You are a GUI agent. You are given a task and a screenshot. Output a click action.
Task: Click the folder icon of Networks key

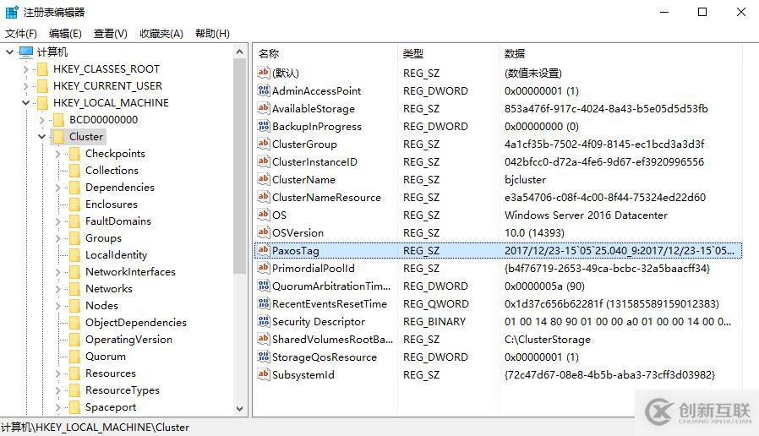click(74, 289)
